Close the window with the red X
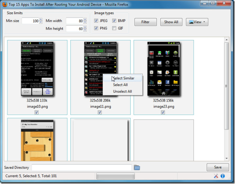This screenshot has height=184, width=235. (224, 3)
